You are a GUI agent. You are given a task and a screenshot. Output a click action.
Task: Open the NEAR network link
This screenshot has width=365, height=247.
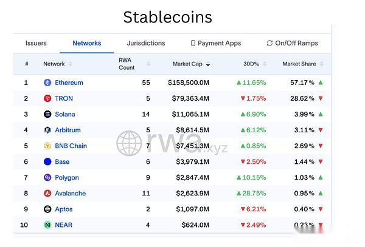pos(63,225)
